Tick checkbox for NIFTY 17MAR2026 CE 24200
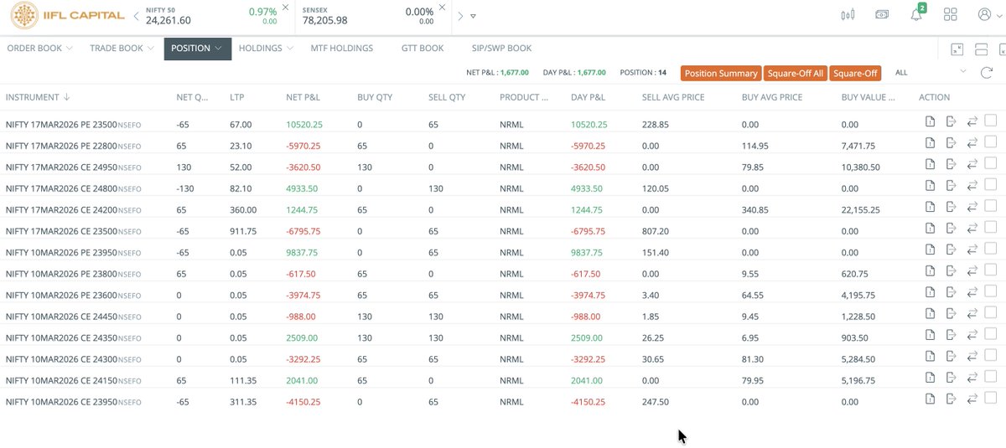The width and height of the screenshot is (1006, 448). click(991, 205)
